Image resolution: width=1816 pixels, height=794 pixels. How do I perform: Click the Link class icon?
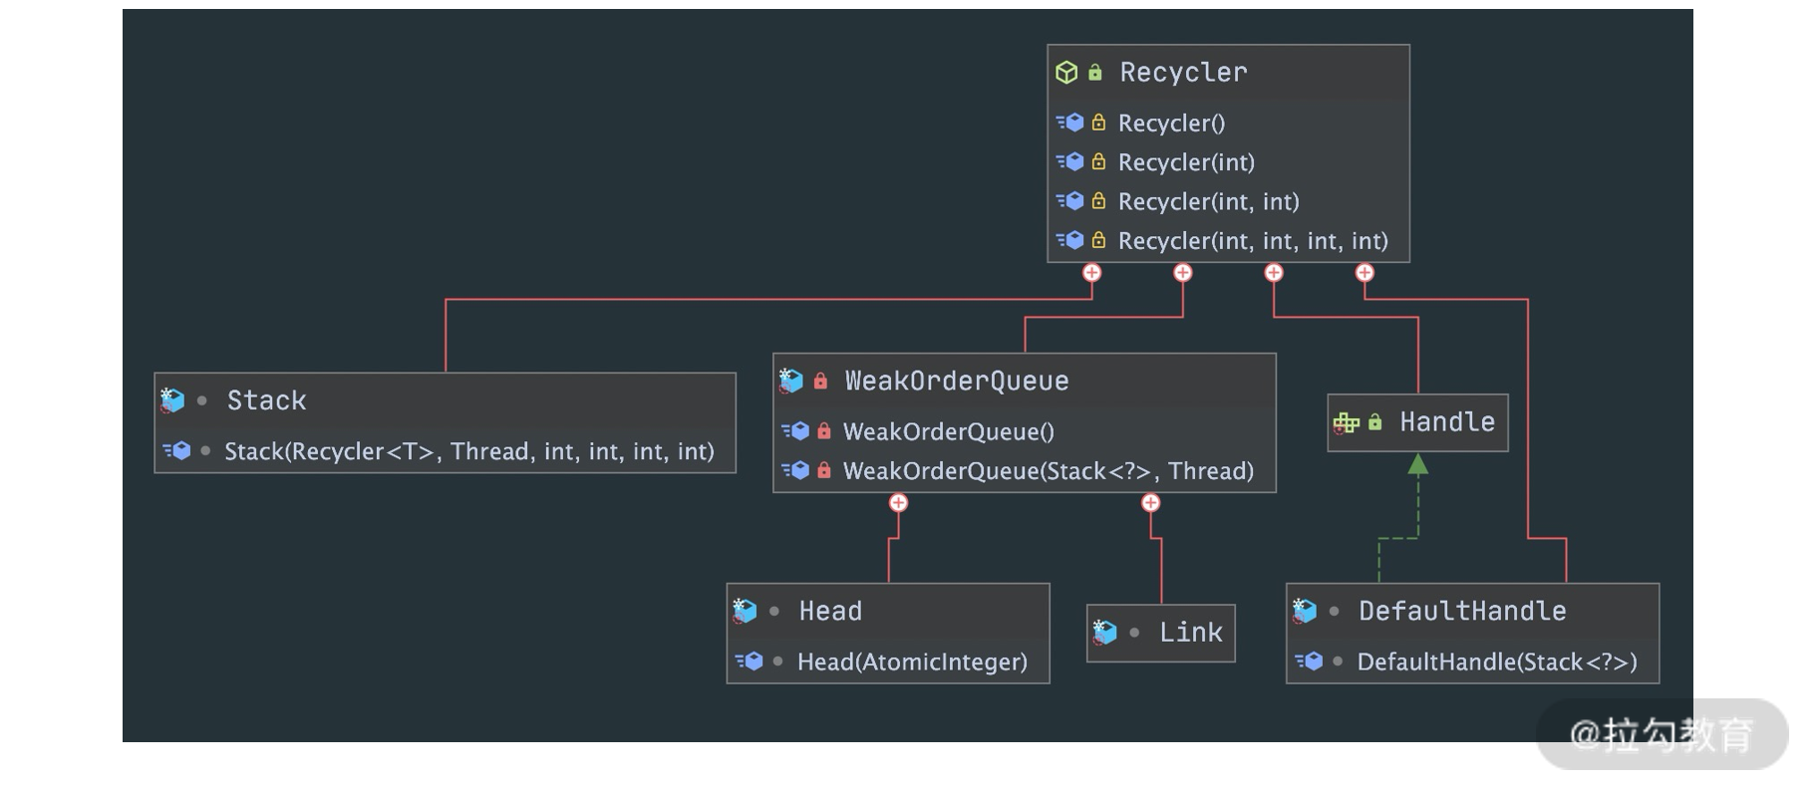pos(1104,632)
